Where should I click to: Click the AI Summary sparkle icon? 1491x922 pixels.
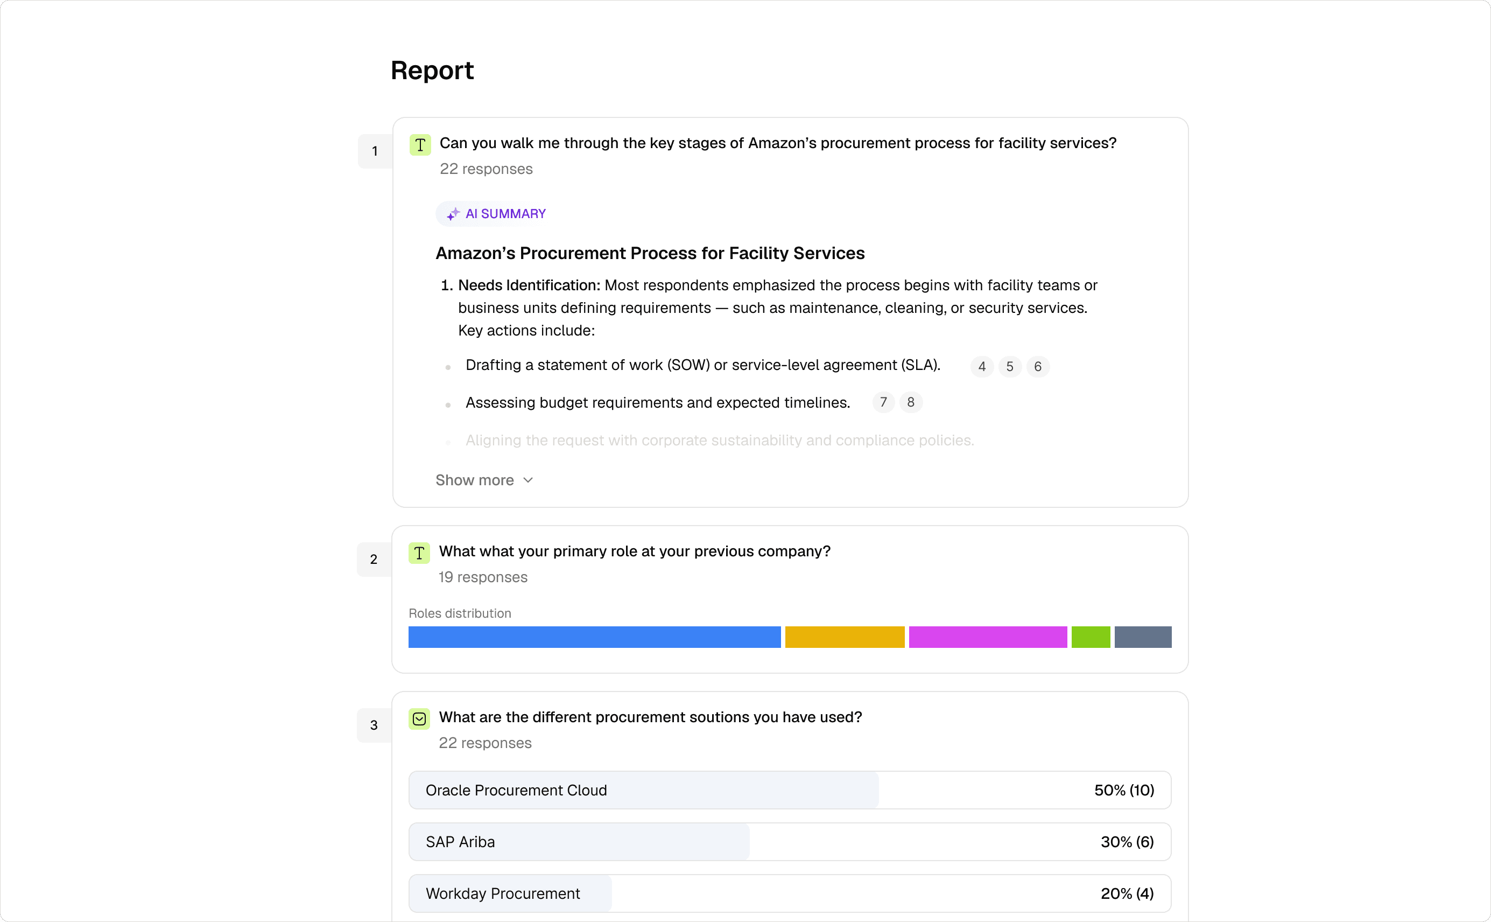pos(453,214)
